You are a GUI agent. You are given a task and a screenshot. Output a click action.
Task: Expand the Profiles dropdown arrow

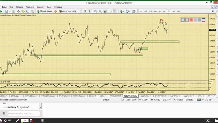(x=9, y=11)
